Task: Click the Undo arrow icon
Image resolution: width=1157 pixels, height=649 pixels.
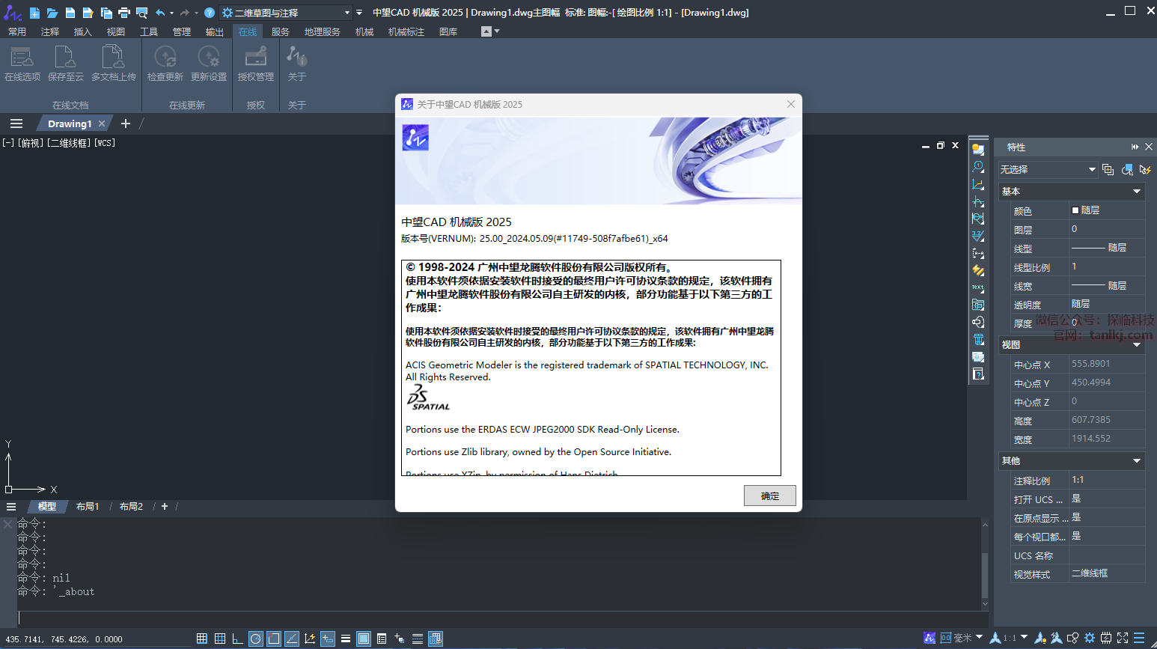Action: click(x=160, y=13)
